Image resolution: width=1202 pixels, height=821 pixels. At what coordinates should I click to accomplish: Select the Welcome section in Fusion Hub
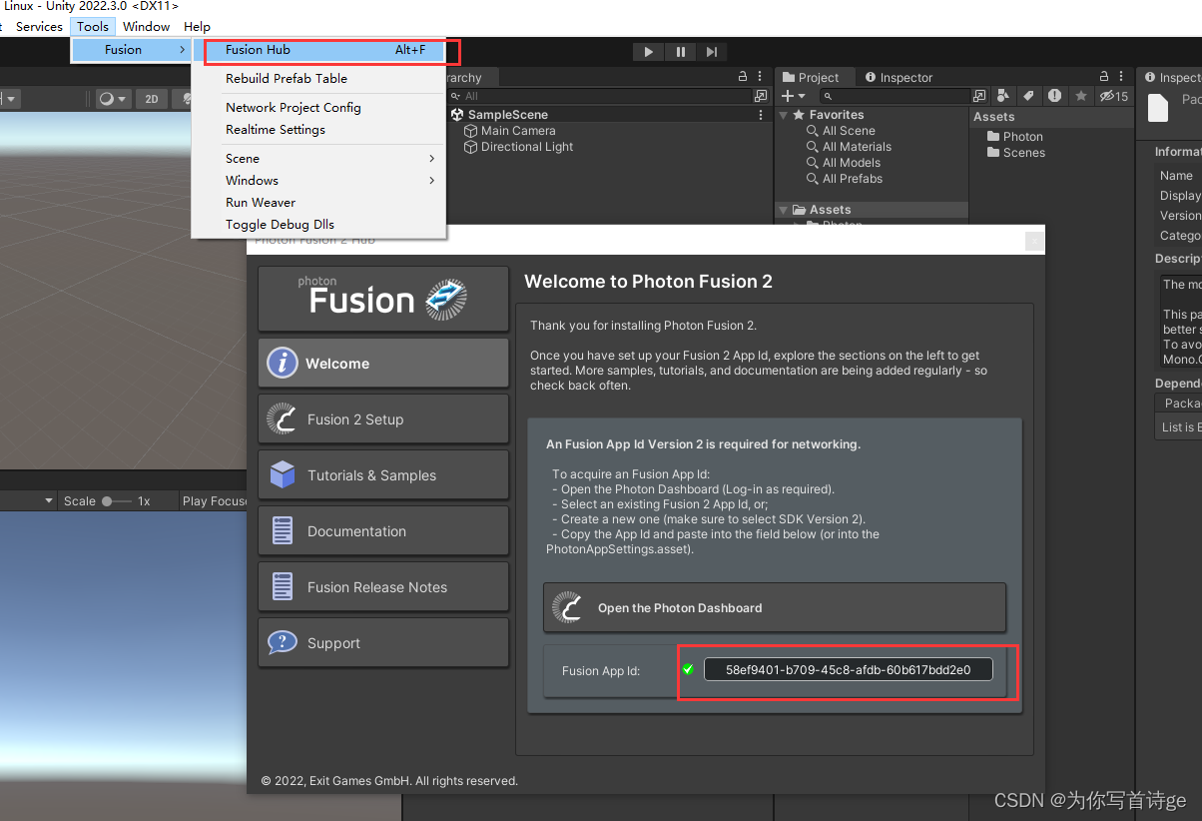[383, 364]
